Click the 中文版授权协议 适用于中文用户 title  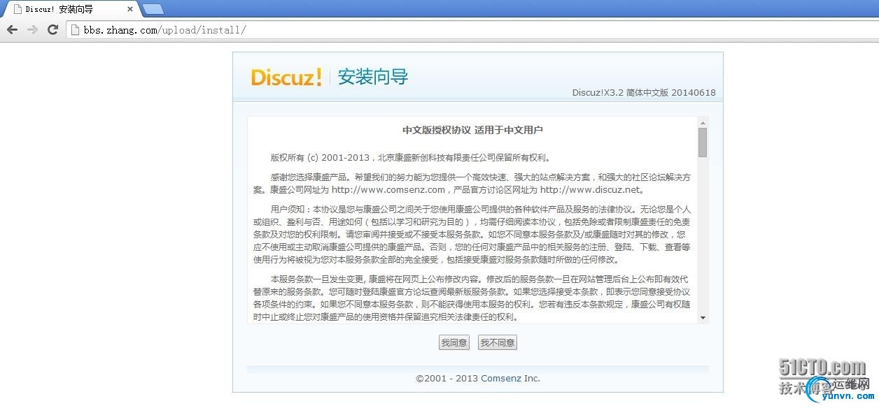tap(472, 130)
